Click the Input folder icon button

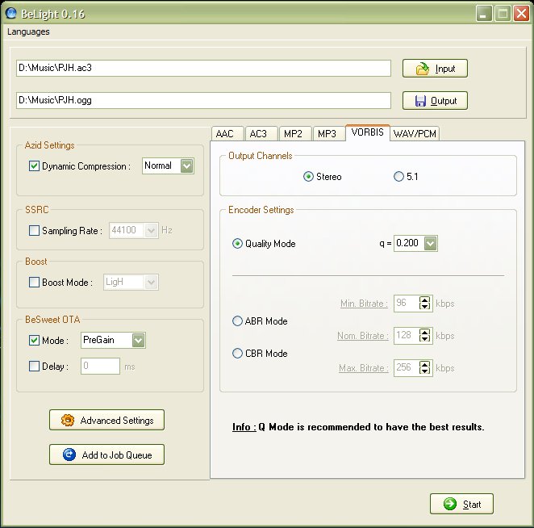pos(423,69)
